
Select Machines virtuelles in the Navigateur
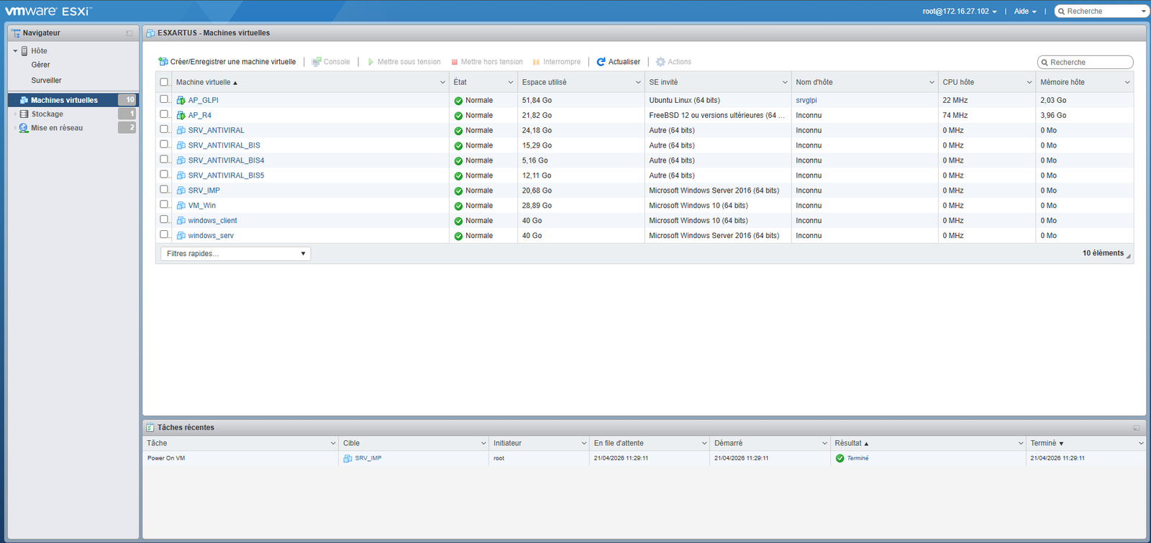73,100
